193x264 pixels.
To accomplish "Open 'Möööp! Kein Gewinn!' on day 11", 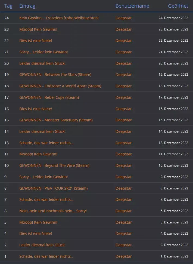I will [38, 154].
